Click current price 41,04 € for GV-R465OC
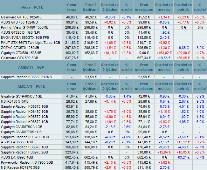This screenshot has height=170, width=207. click(72, 96)
